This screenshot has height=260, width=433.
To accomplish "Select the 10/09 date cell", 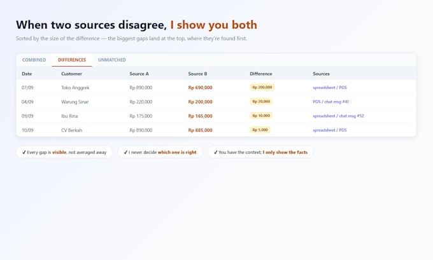I will [27, 130].
